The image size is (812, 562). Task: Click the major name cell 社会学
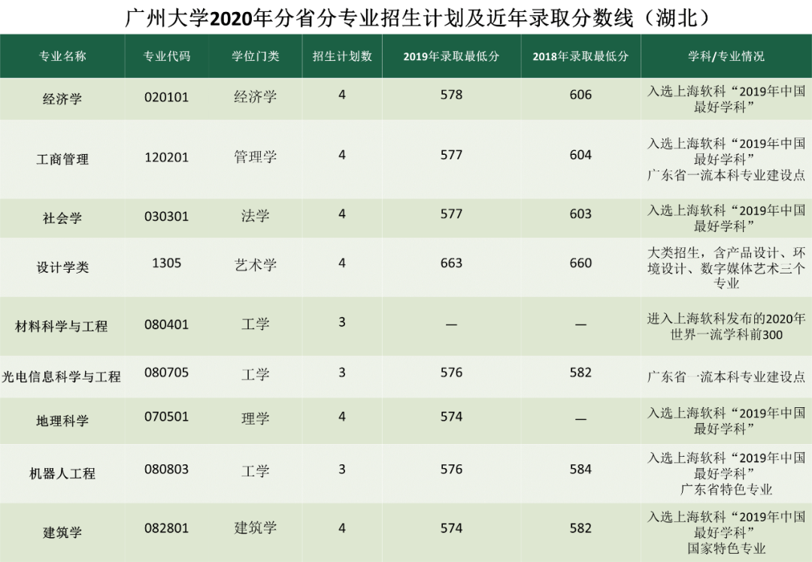tap(62, 218)
